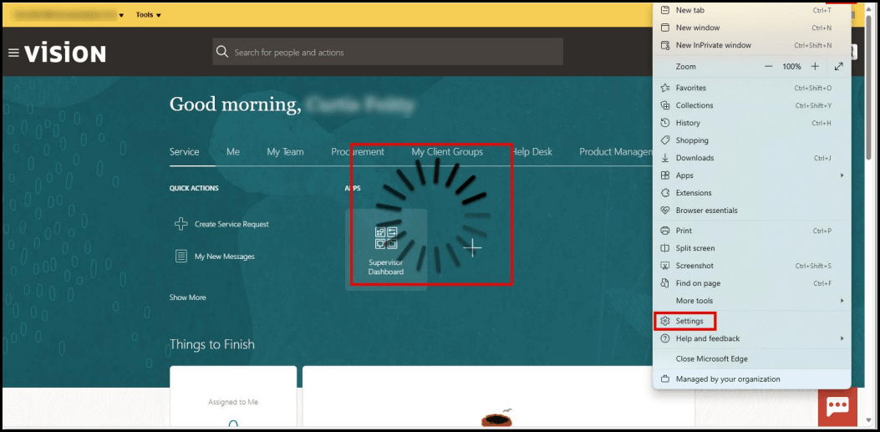The image size is (880, 432).
Task: Click the search for people and actions field
Action: point(388,52)
